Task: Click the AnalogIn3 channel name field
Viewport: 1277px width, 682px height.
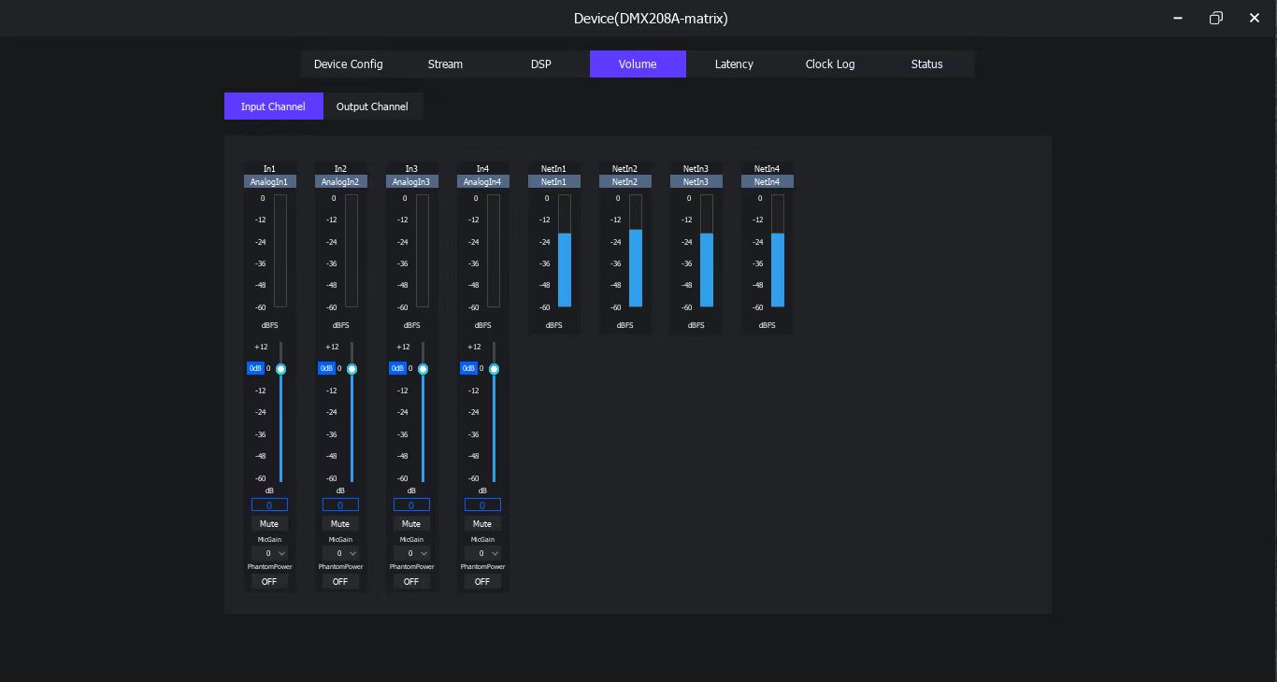Action: click(x=411, y=181)
